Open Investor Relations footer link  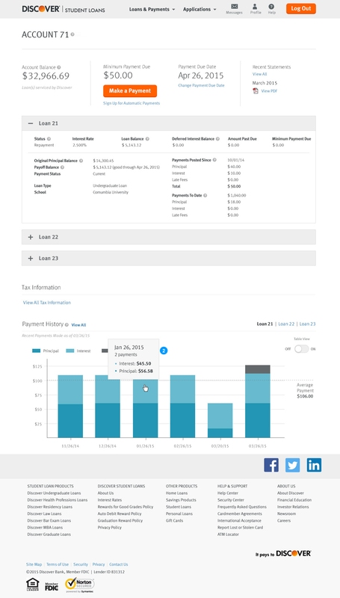(293, 507)
